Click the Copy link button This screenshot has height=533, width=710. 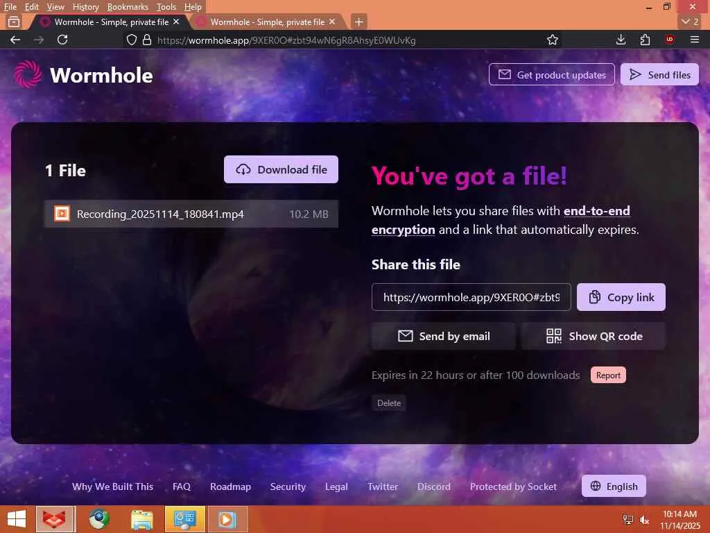[621, 297]
